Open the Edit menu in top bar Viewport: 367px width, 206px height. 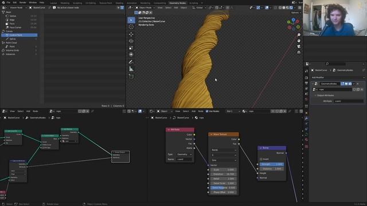click(x=15, y=2)
